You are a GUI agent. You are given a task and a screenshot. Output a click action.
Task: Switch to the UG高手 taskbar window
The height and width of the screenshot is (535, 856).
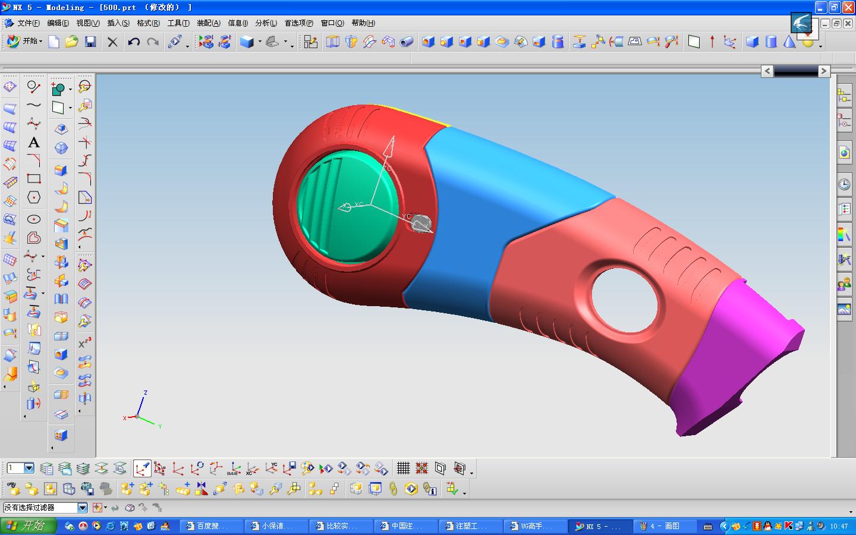point(536,526)
